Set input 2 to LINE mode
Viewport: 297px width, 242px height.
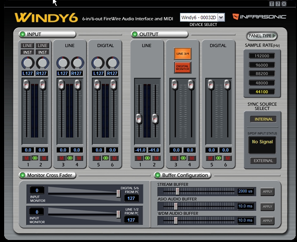[42, 45]
